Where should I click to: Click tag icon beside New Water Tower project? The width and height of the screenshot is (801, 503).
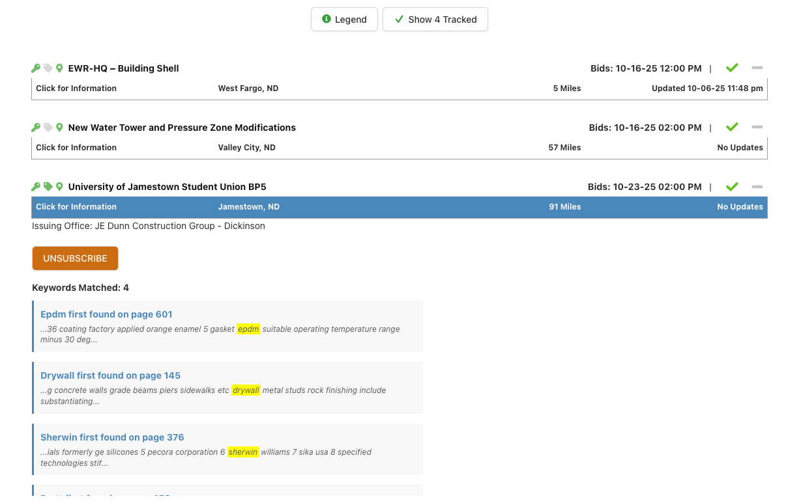(x=48, y=128)
